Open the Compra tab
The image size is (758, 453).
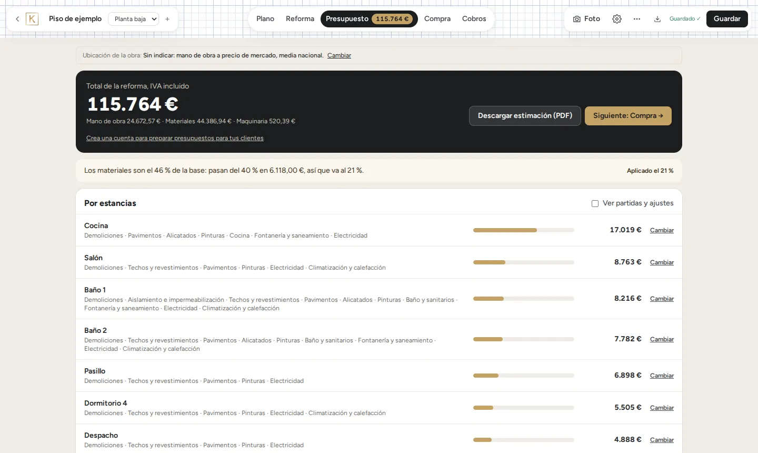coord(437,19)
